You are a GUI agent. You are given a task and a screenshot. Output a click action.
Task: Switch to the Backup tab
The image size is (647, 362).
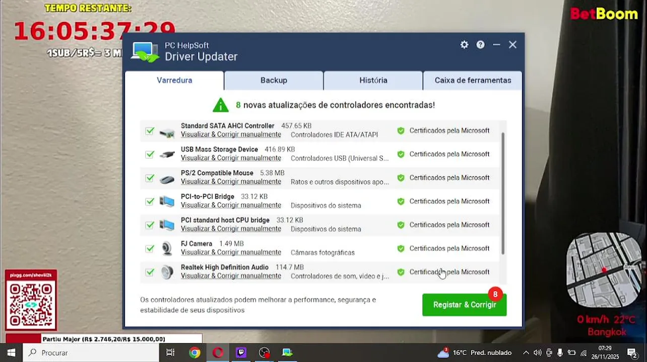(274, 80)
